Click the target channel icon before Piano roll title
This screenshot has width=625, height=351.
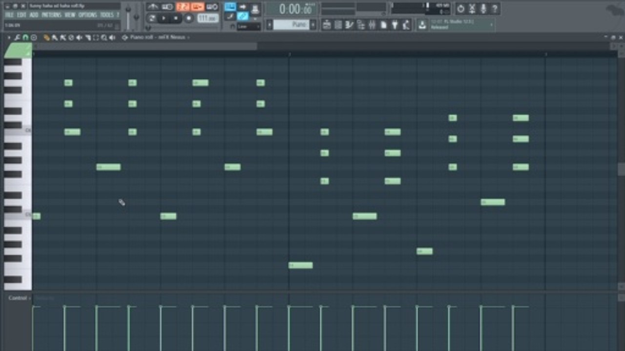tap(125, 37)
